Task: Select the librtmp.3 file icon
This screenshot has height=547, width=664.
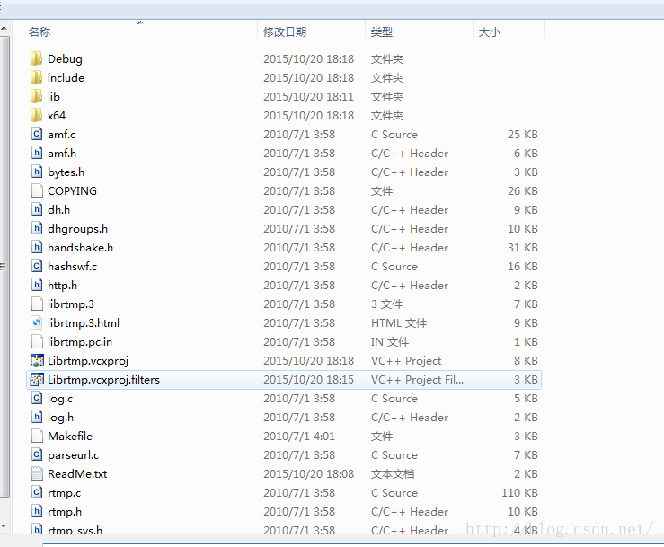Action: tap(37, 304)
